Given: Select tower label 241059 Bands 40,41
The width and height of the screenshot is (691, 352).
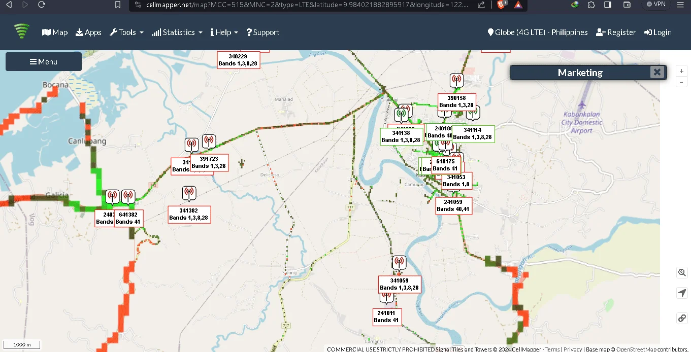Looking at the screenshot, I should (453, 205).
